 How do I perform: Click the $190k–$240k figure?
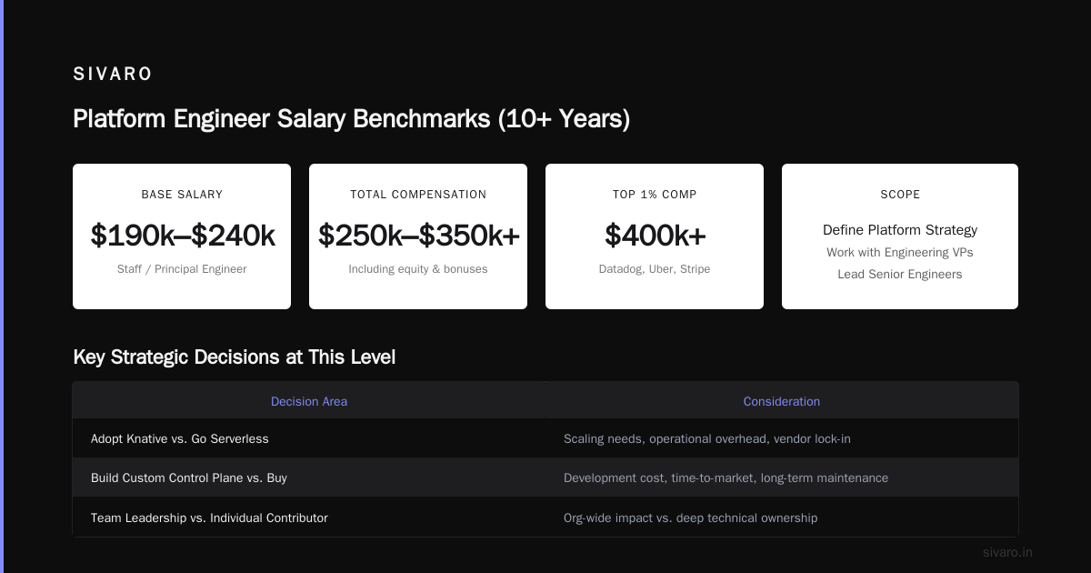(x=182, y=236)
